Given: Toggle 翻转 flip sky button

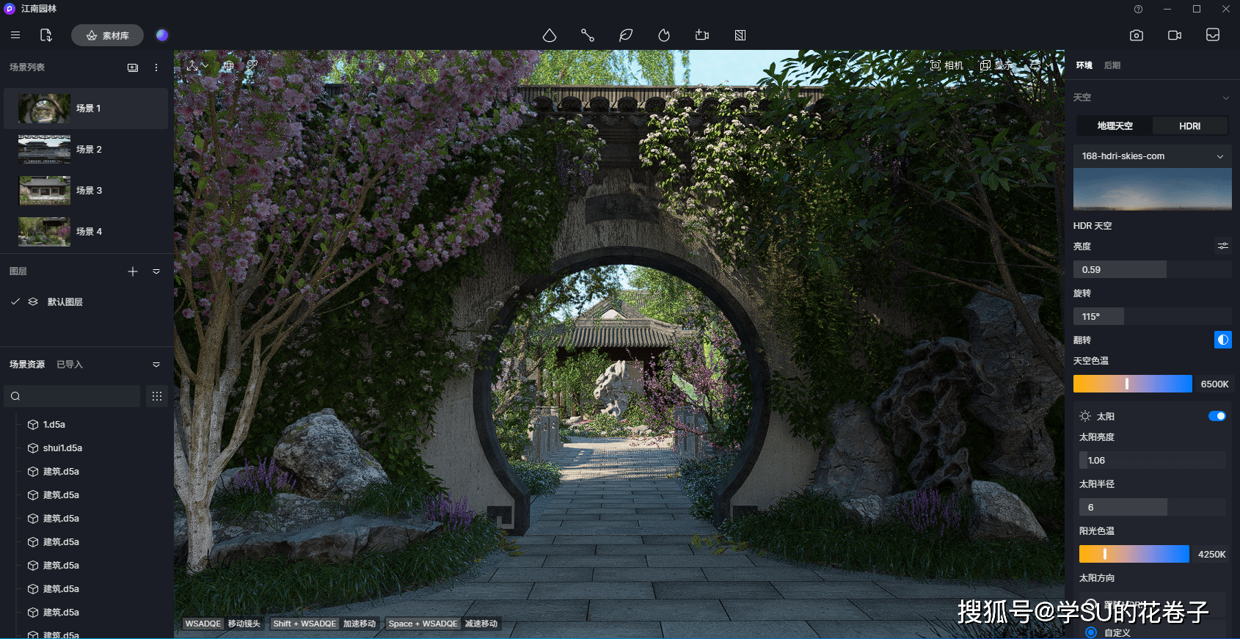Looking at the screenshot, I should click(1223, 340).
